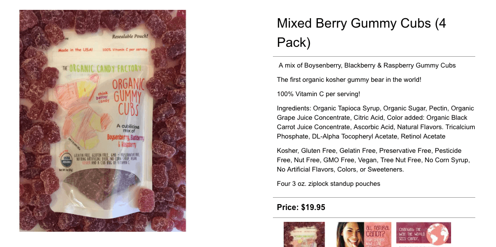Click the USDA Organic seal on the pouch
This screenshot has height=247, width=496.
click(x=66, y=160)
